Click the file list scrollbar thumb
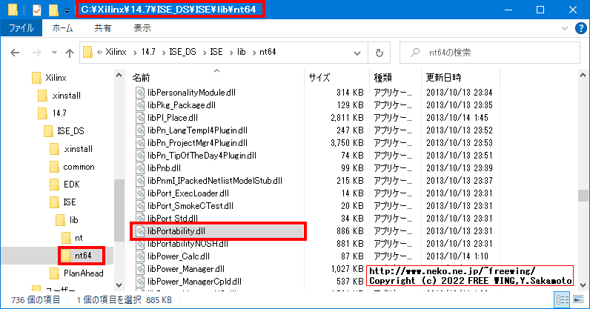This screenshot has width=590, height=309. point(583,196)
